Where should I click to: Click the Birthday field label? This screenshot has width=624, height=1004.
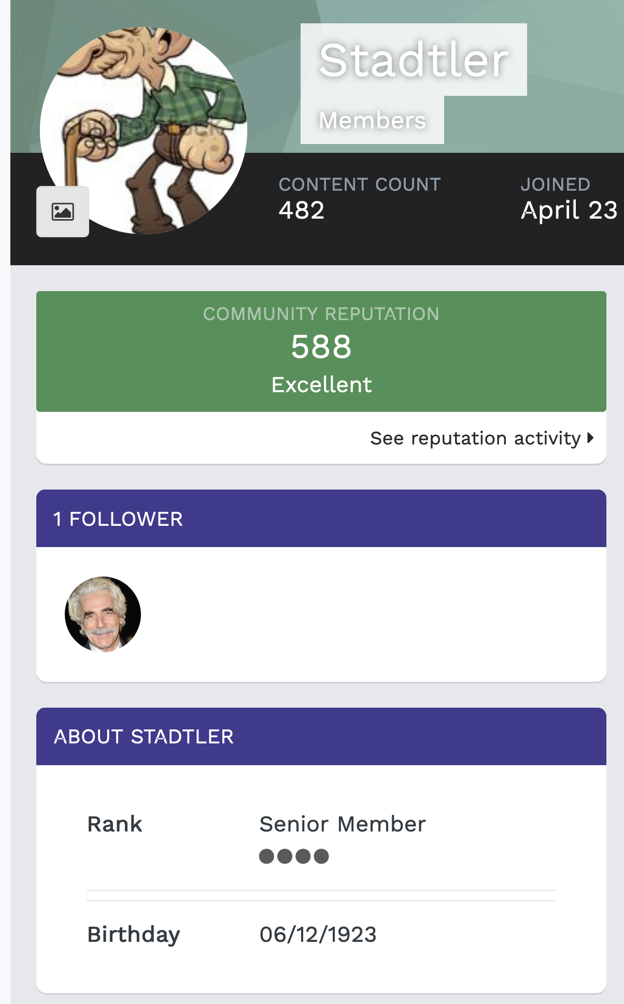point(134,935)
